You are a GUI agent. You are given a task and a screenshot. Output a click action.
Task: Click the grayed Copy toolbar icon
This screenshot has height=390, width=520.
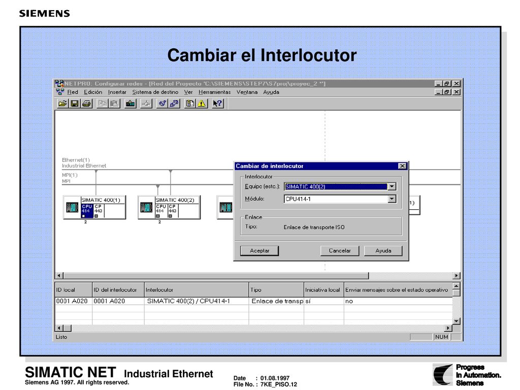[x=103, y=104]
